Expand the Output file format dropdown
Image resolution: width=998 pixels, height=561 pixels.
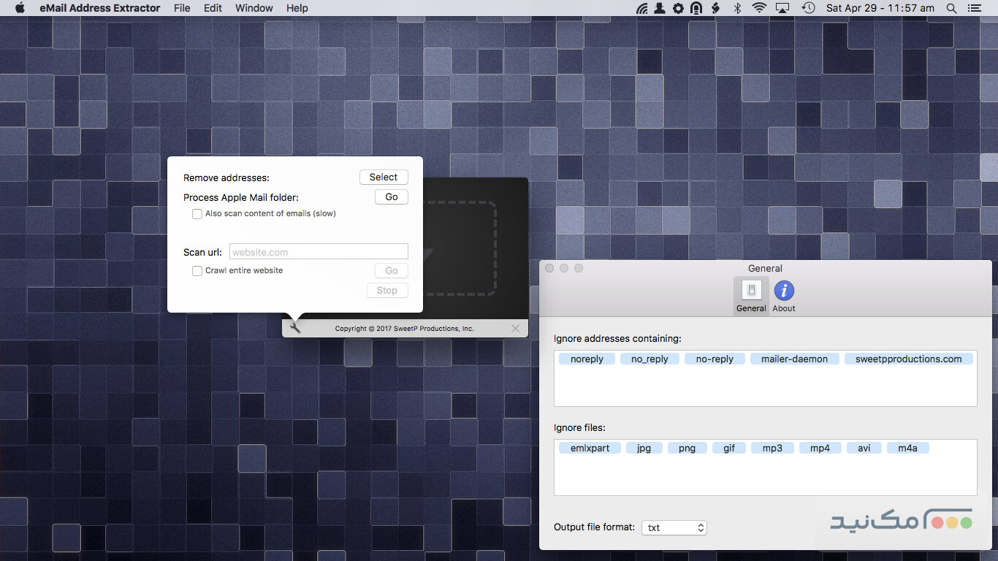point(674,527)
